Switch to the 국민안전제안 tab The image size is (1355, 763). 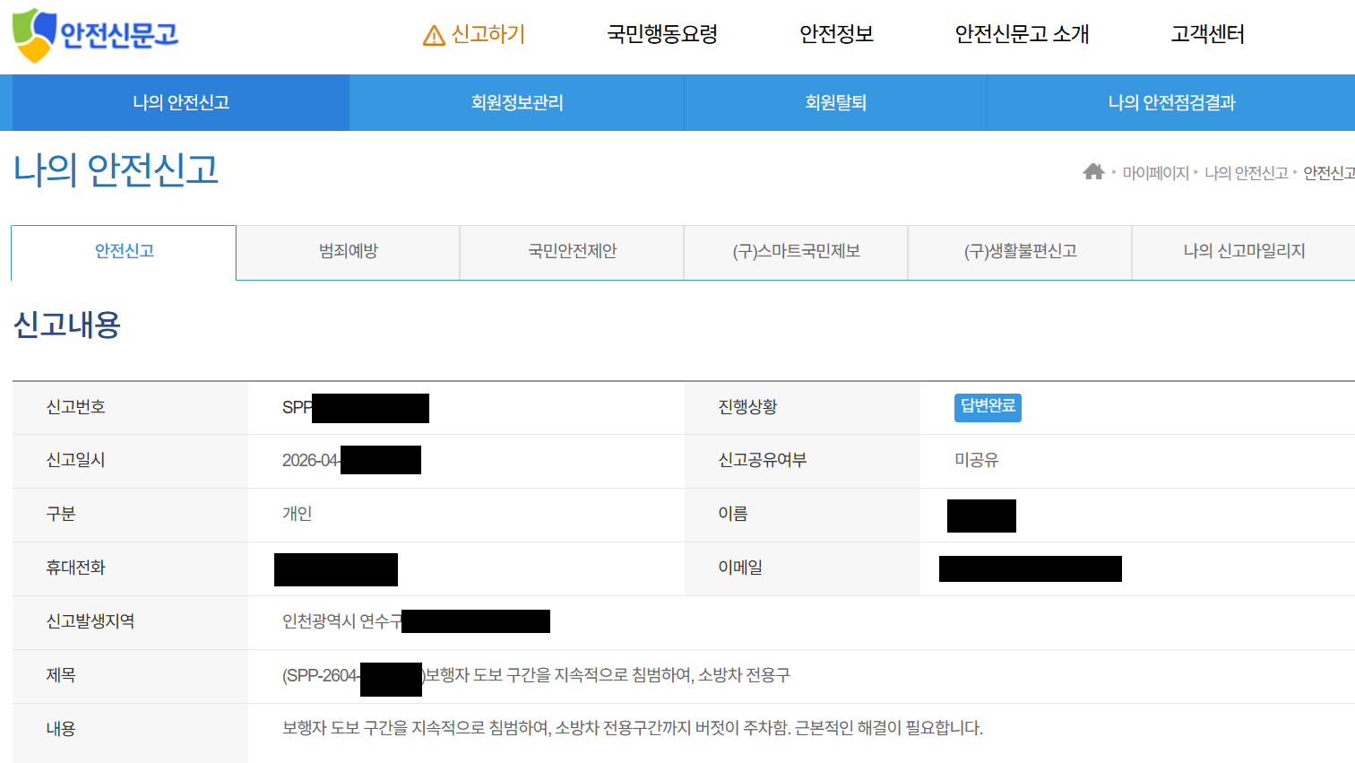(x=572, y=252)
